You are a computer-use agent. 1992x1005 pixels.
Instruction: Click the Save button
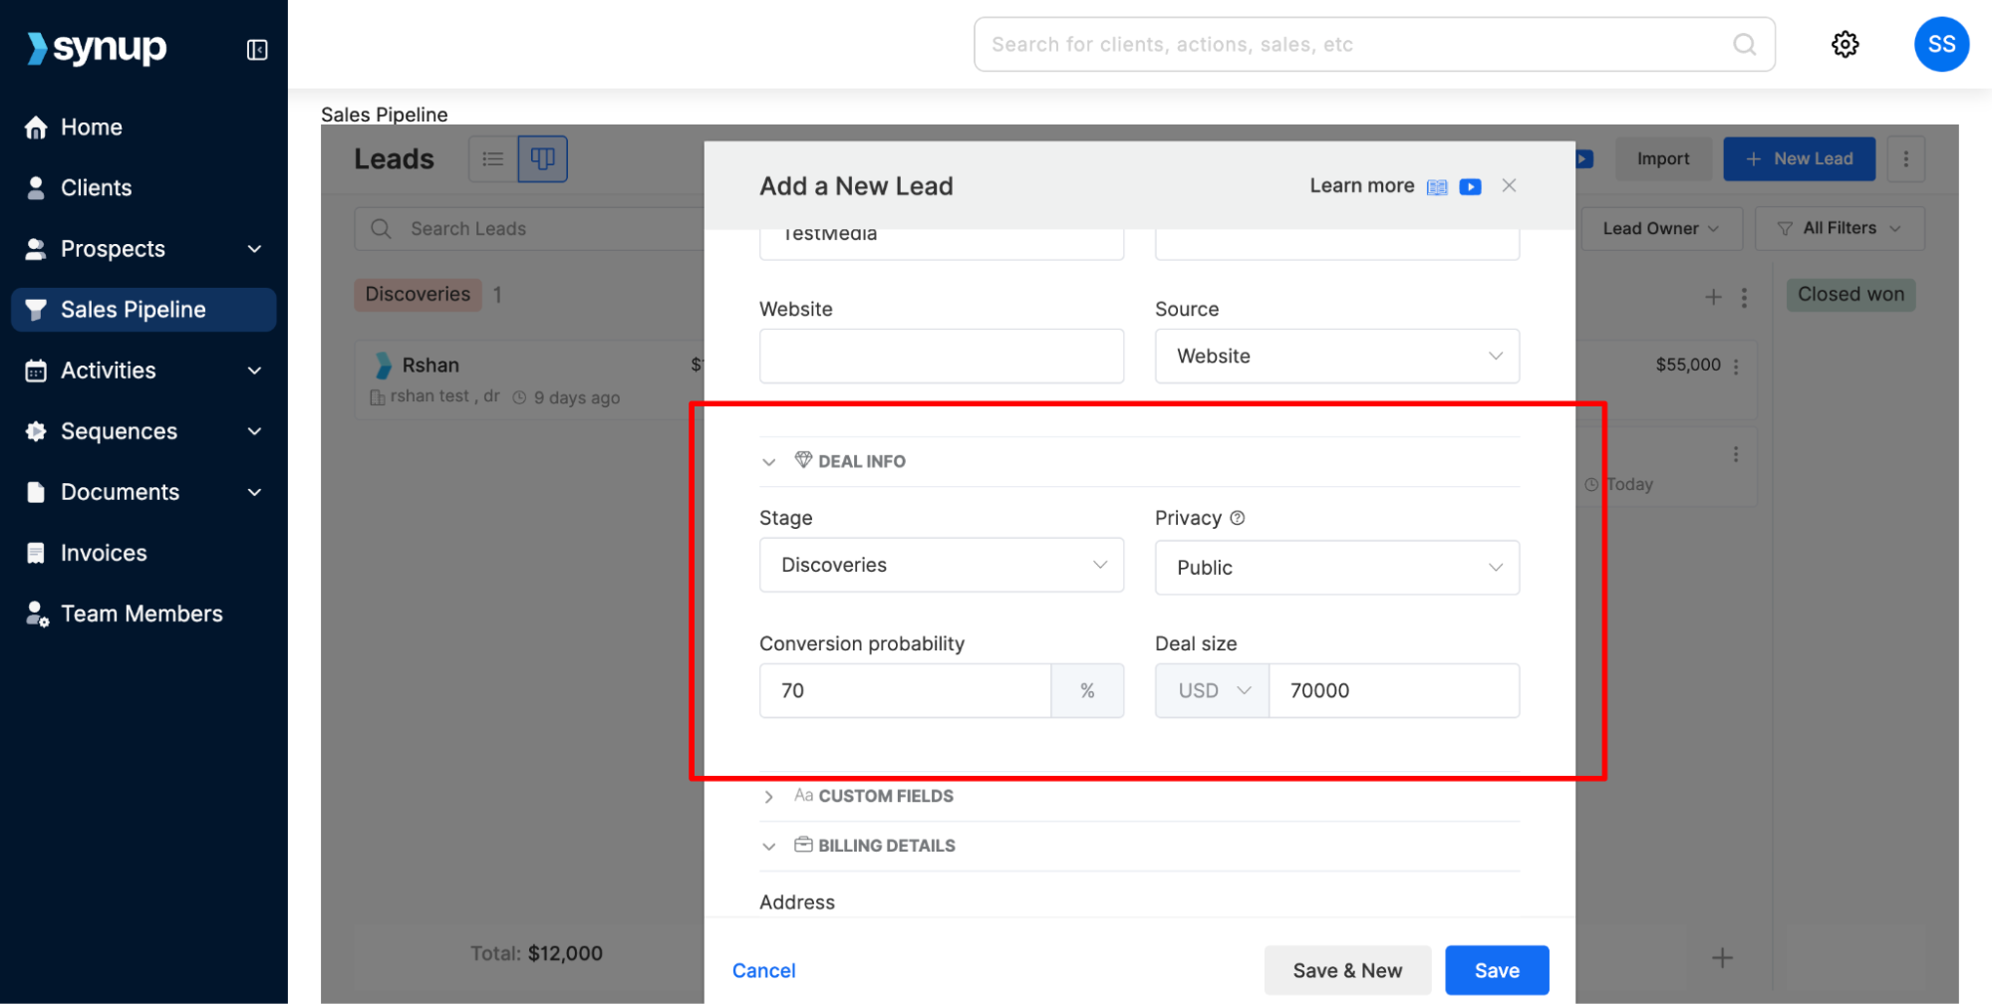tap(1496, 970)
